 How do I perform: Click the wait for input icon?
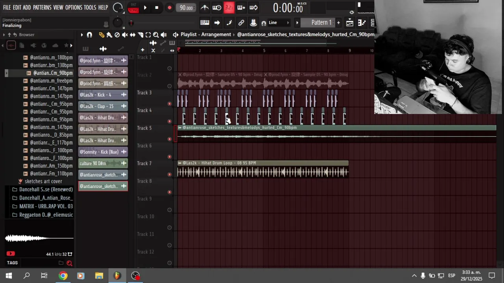tap(217, 7)
